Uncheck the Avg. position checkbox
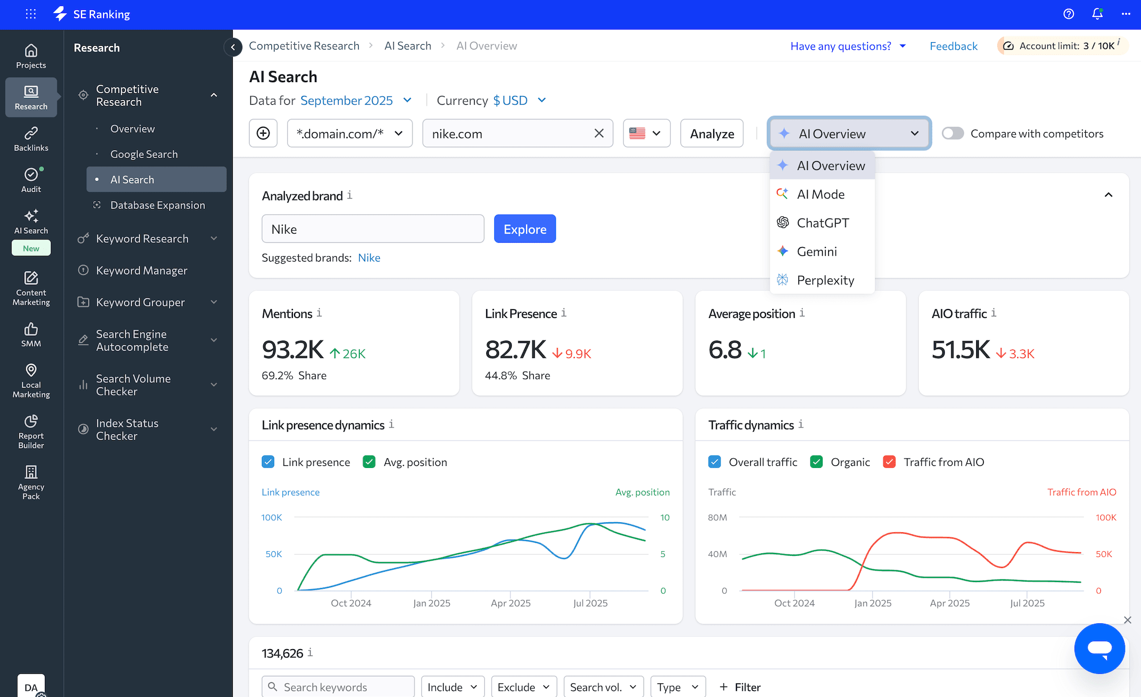Screen dimensions: 1141x697 [x=369, y=462]
